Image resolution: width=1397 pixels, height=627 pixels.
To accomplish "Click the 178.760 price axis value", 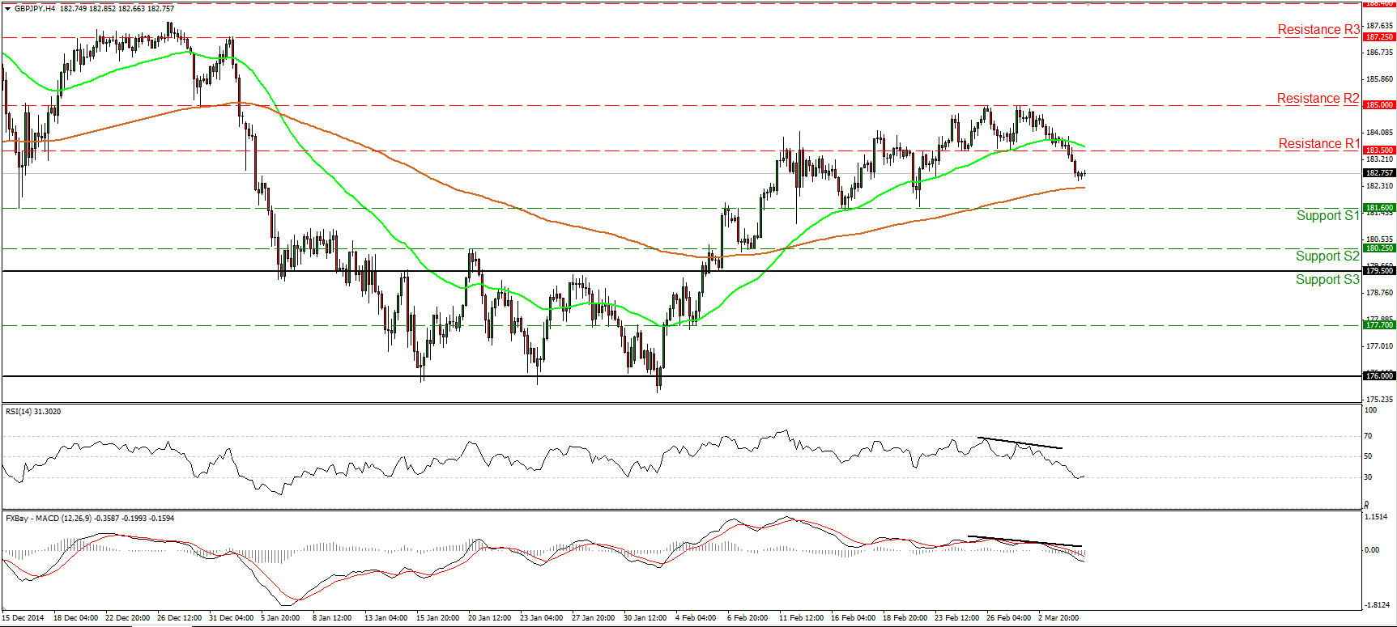I will coord(1379,293).
